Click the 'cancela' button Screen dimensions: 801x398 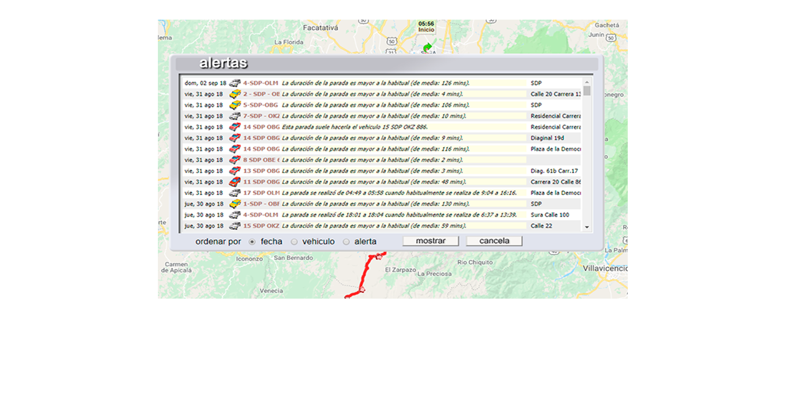(x=494, y=241)
